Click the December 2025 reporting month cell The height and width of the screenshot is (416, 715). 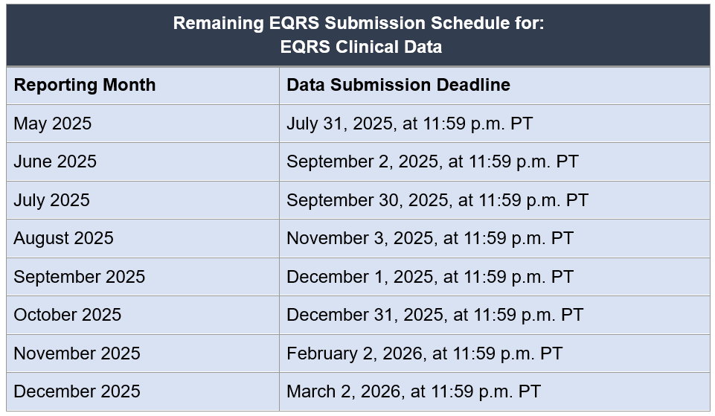(x=143, y=391)
